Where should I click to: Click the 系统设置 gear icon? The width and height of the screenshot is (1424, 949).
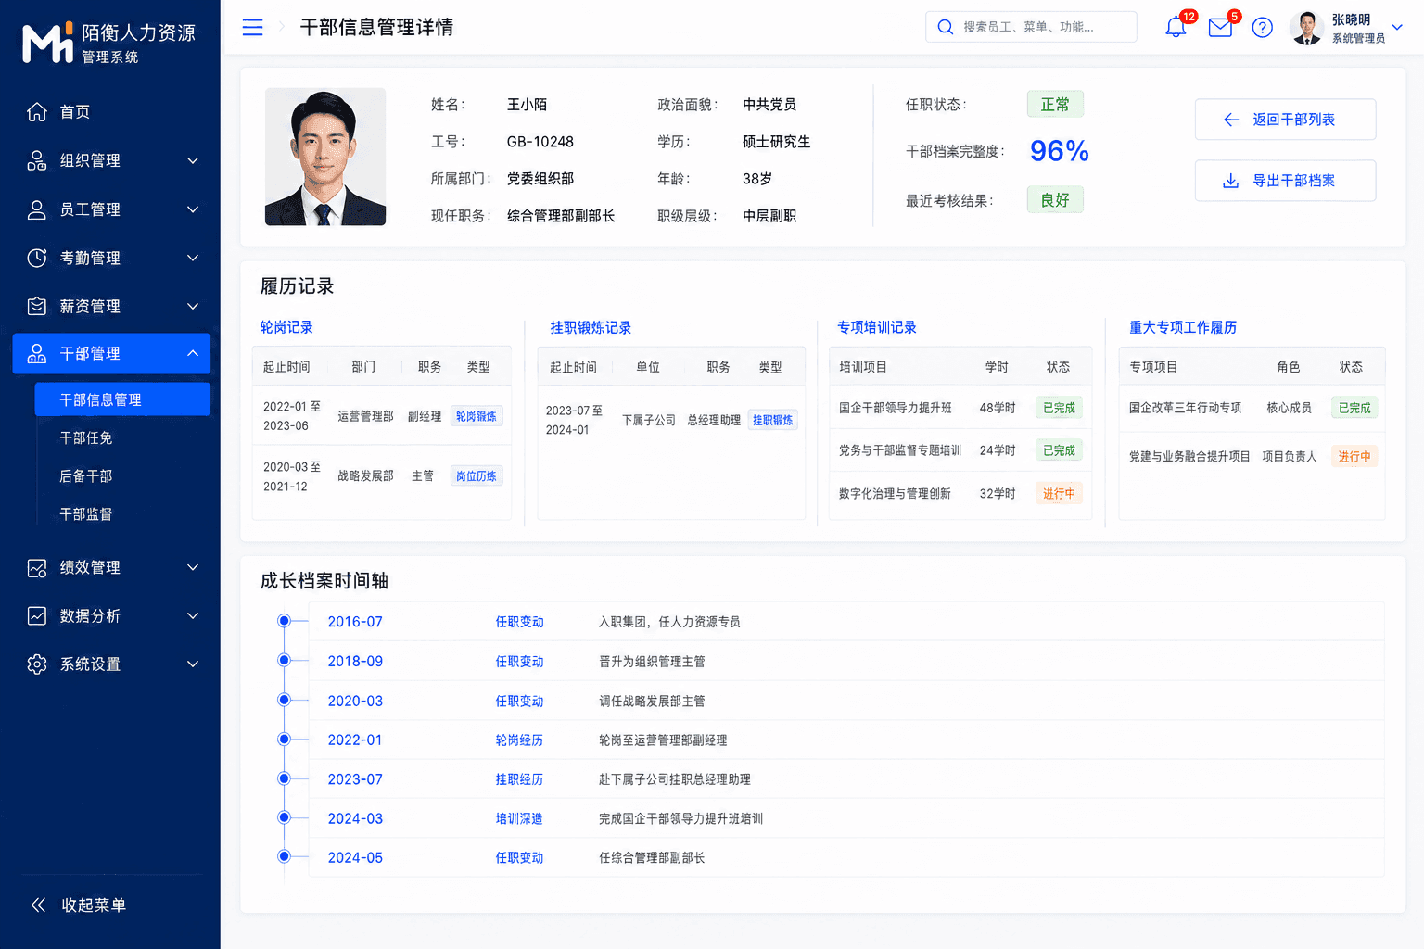pyautogui.click(x=37, y=664)
